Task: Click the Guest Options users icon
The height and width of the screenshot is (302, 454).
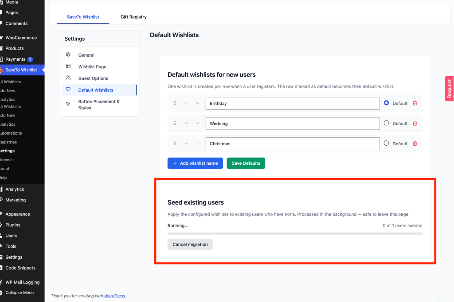Action: [x=68, y=77]
